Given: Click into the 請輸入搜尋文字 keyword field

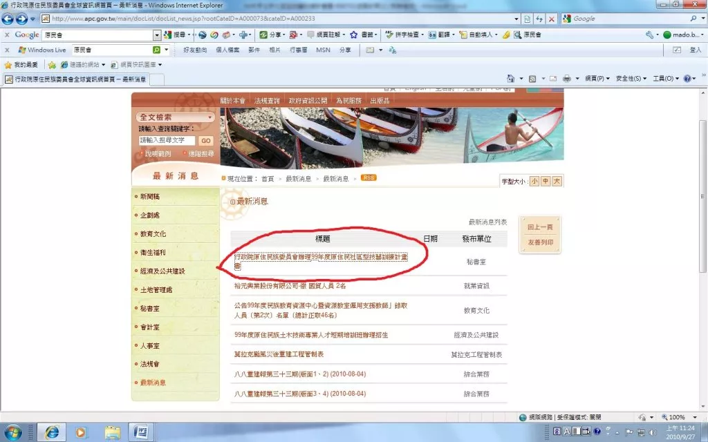Looking at the screenshot, I should pos(167,141).
